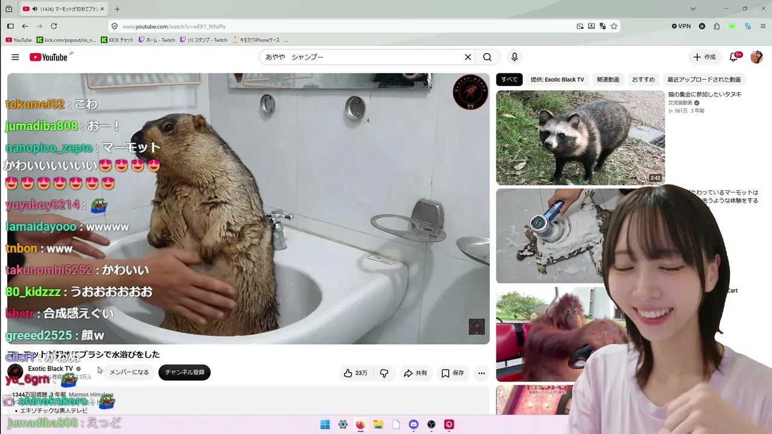Screen dimensions: 772x434
Task: Open Settings gear in the taskbar
Action: point(343,425)
